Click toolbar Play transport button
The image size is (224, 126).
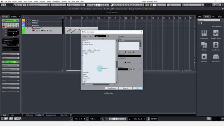[x=102, y=5]
